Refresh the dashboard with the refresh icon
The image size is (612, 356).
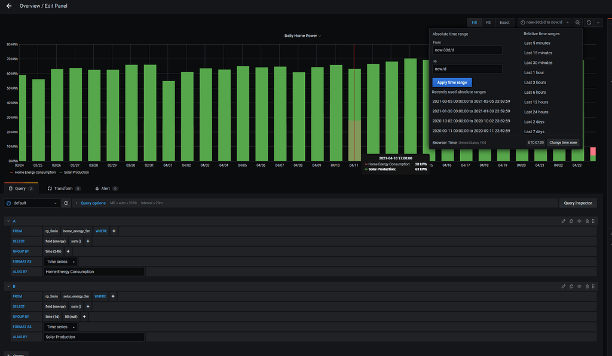point(588,22)
